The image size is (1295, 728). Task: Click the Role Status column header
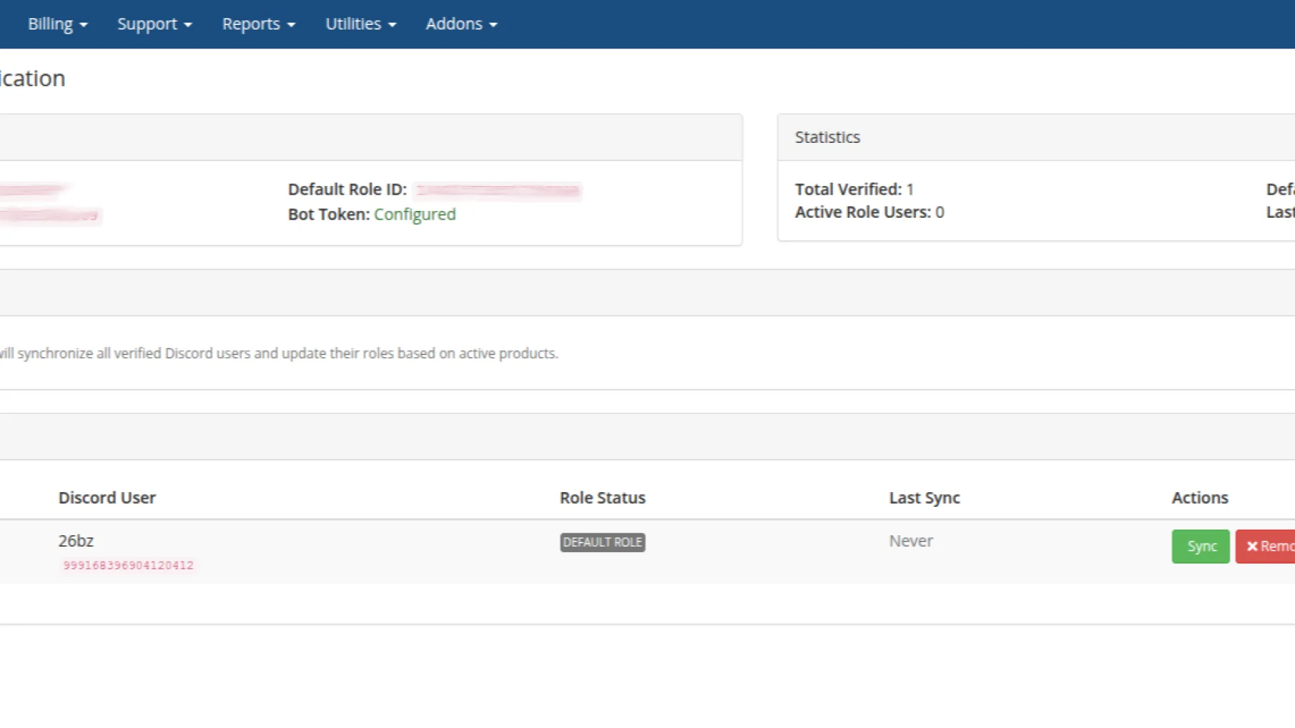pos(602,497)
